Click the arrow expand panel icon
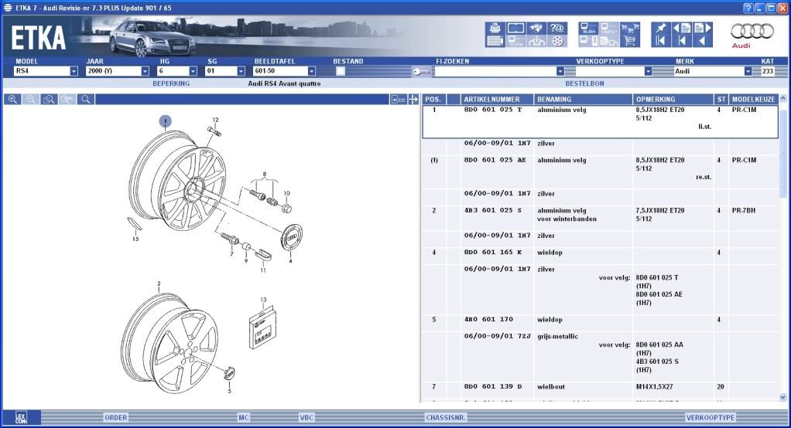This screenshot has width=791, height=428. [413, 99]
